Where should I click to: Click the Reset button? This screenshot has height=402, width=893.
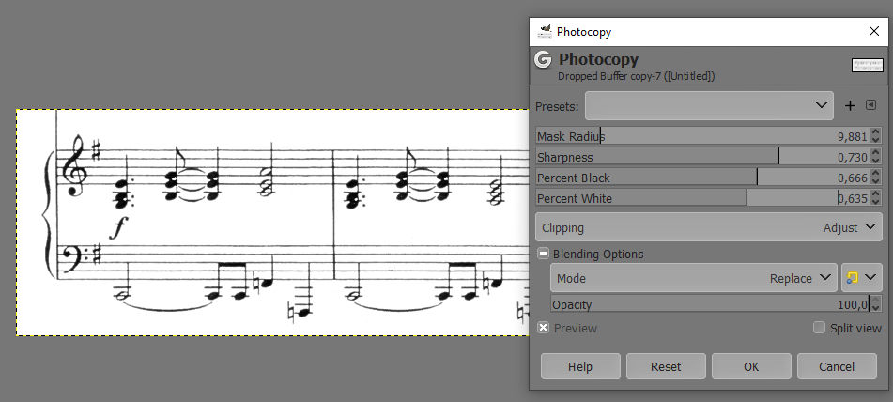[x=666, y=366]
